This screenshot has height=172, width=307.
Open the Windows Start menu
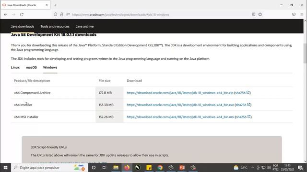tap(5, 168)
